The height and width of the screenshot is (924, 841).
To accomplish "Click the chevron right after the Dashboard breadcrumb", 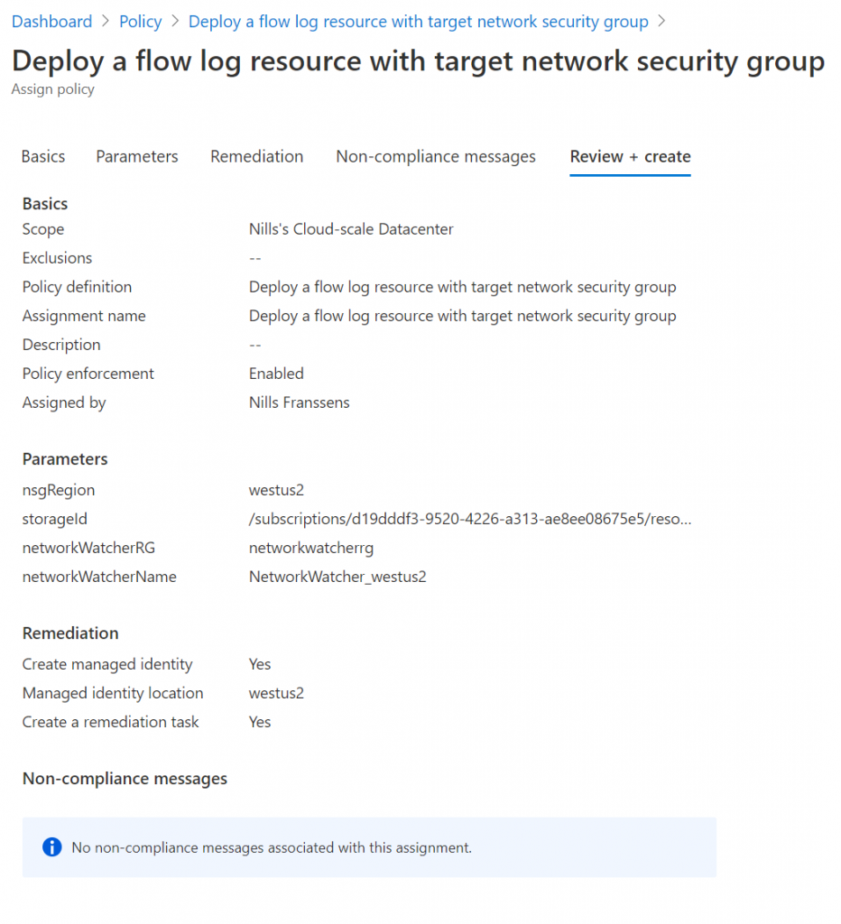I will click(x=106, y=22).
